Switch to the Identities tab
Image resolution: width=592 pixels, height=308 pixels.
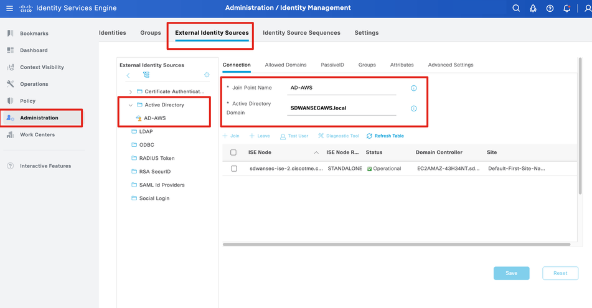[113, 33]
